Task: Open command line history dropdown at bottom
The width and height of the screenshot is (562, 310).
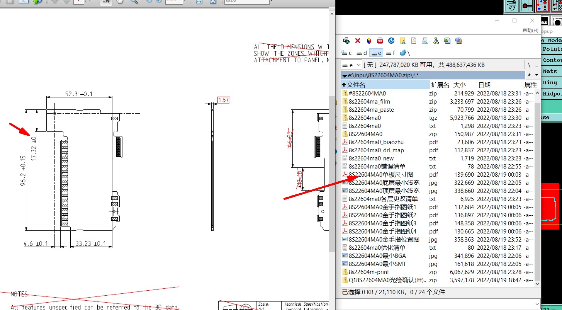Action: [537, 304]
